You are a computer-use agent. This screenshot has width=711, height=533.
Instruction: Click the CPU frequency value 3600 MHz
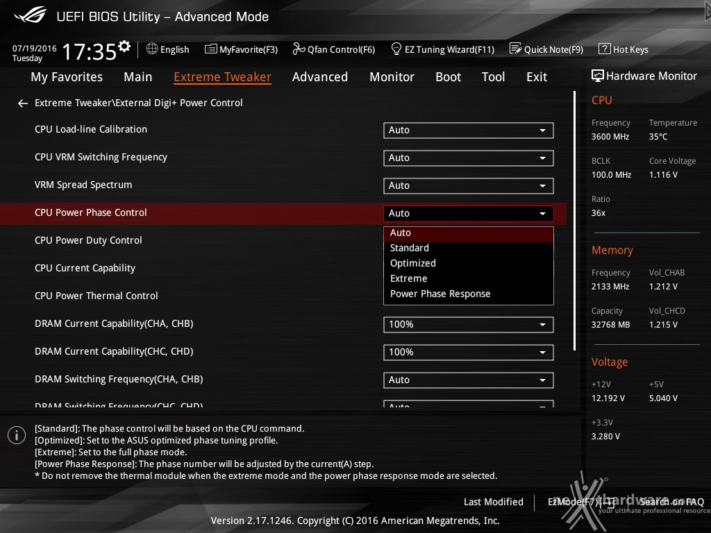click(x=610, y=137)
